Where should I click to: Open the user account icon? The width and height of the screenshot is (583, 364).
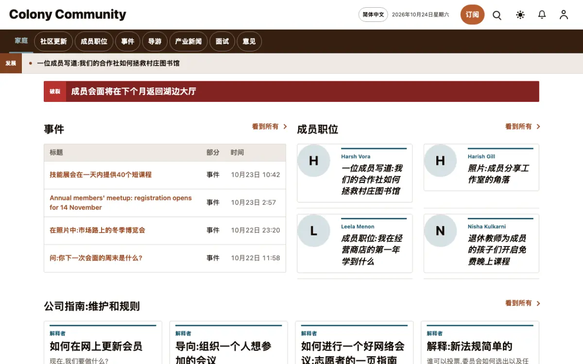564,15
